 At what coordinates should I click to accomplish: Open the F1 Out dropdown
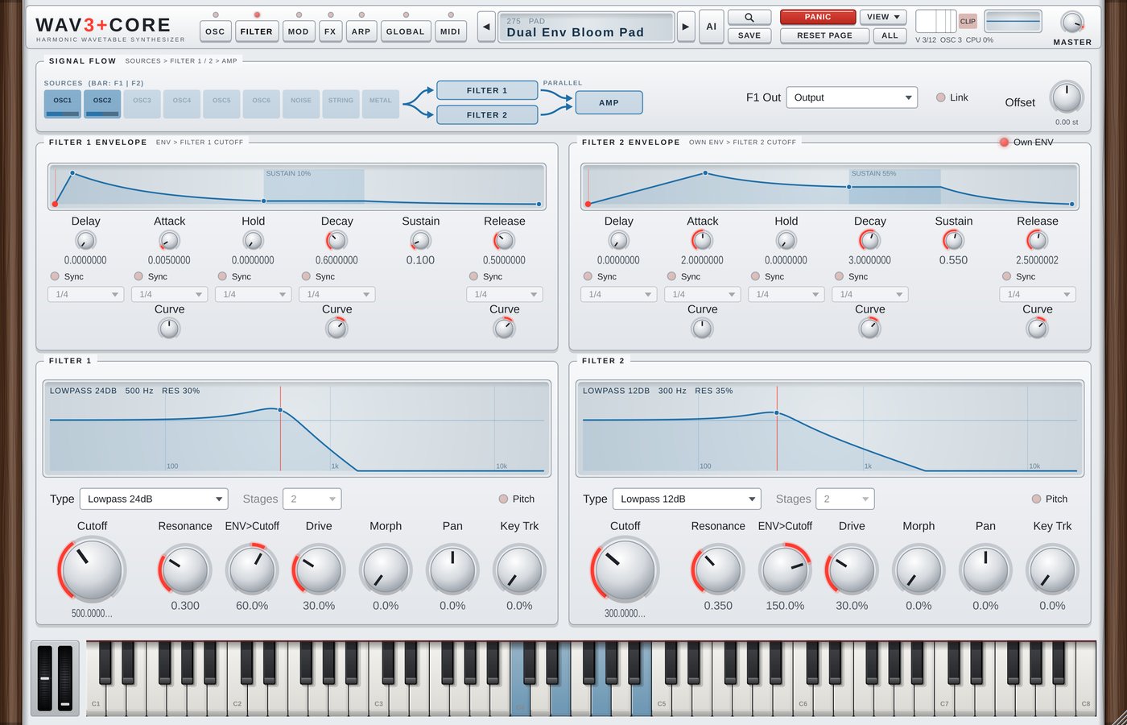pos(852,97)
